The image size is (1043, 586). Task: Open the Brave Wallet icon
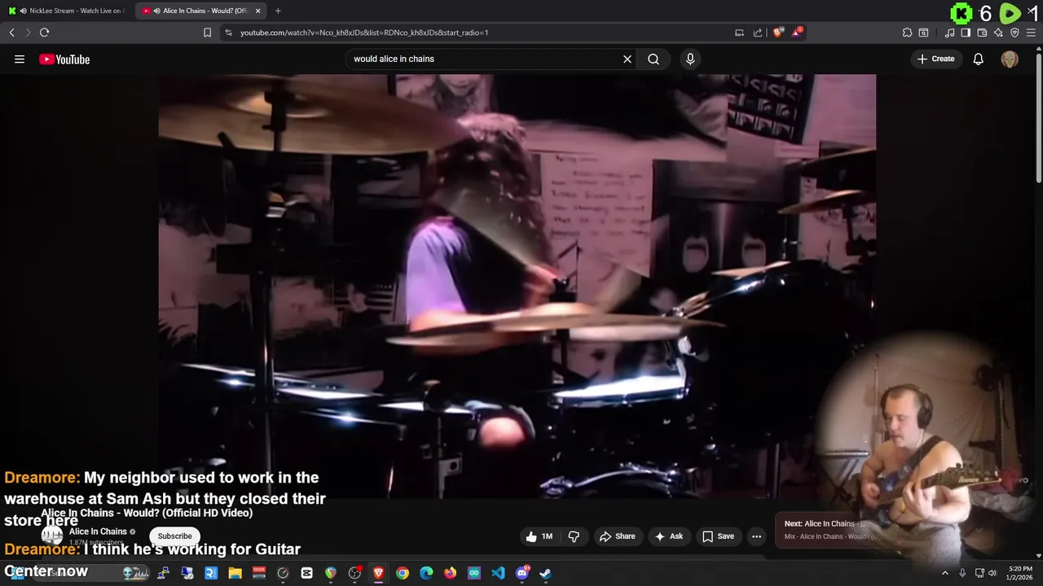(982, 33)
